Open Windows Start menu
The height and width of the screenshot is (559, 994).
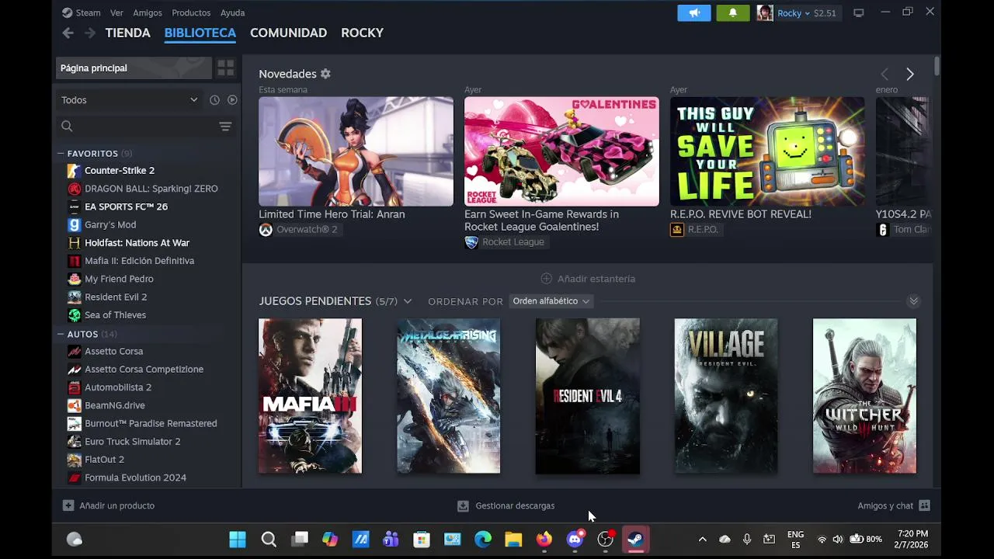238,540
